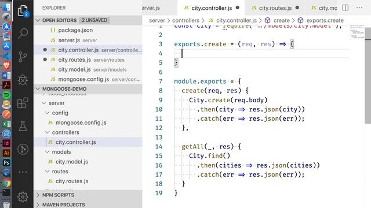Place cursor on empty line 4
This screenshot has width=371, height=208.
(x=261, y=54)
